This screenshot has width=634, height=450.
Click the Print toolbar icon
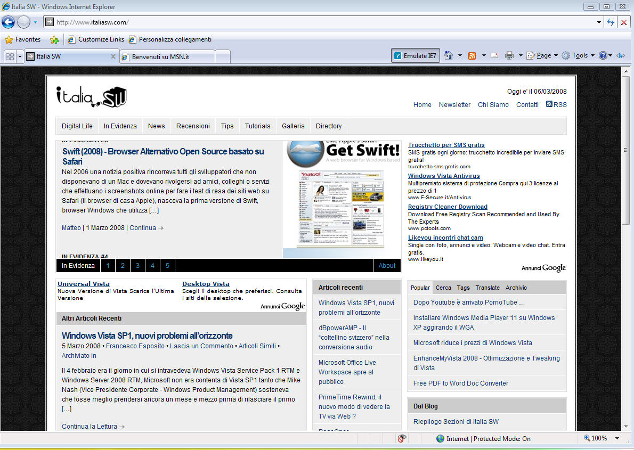pyautogui.click(x=509, y=56)
